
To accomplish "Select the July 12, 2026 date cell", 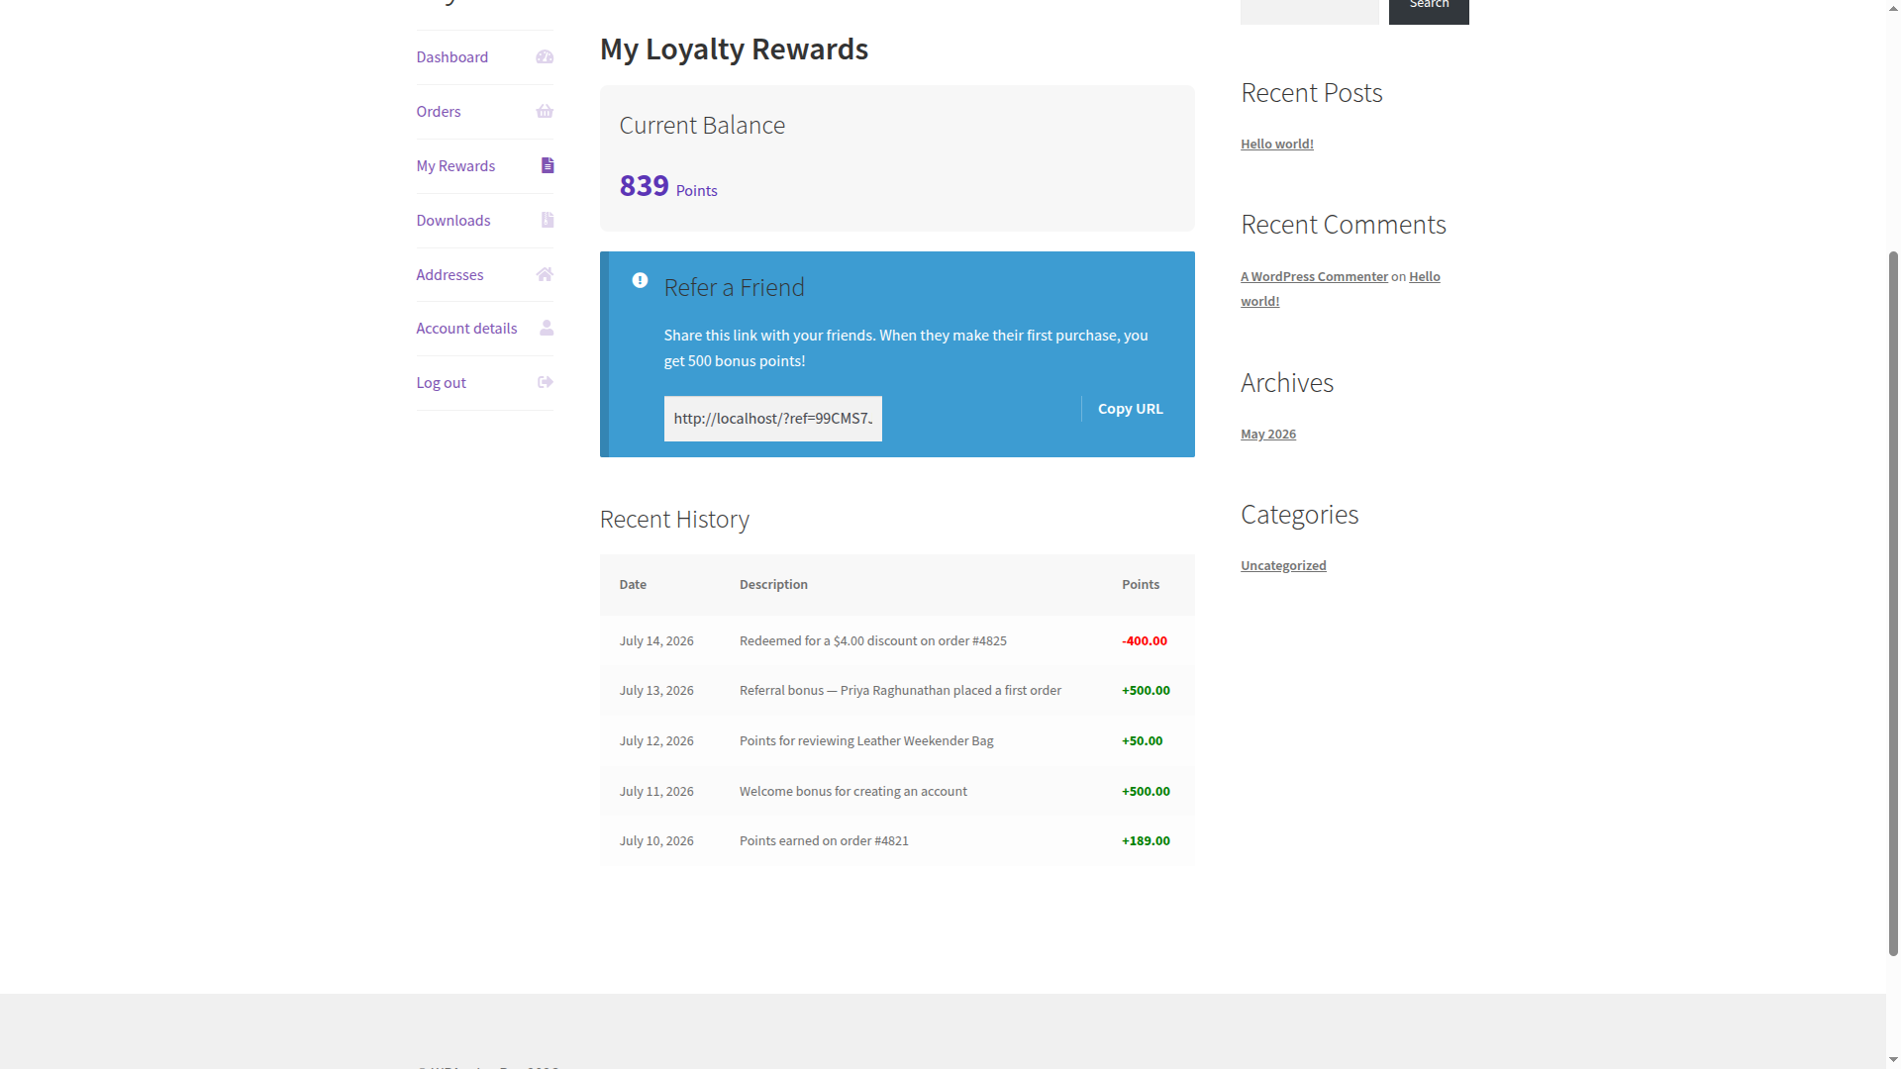I will [x=656, y=741].
